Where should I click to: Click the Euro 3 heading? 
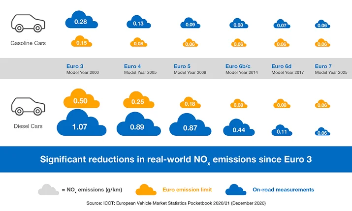click(75, 66)
